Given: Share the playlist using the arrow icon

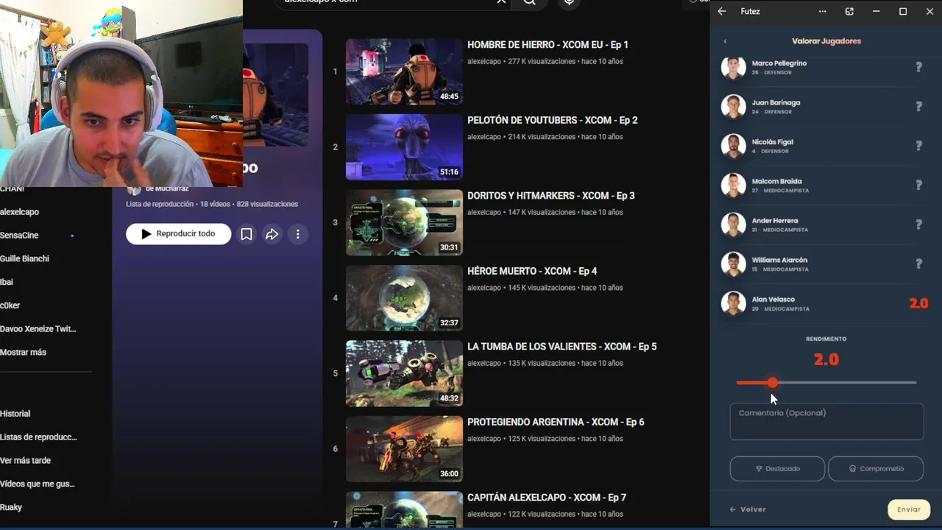Looking at the screenshot, I should (272, 234).
